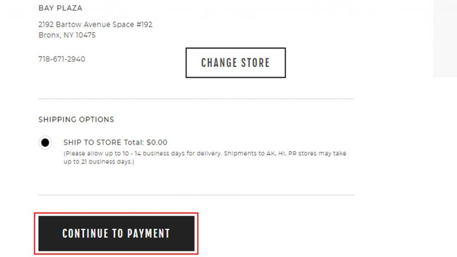Click the 'up to 21 business days' text
457x257 pixels.
(99, 162)
